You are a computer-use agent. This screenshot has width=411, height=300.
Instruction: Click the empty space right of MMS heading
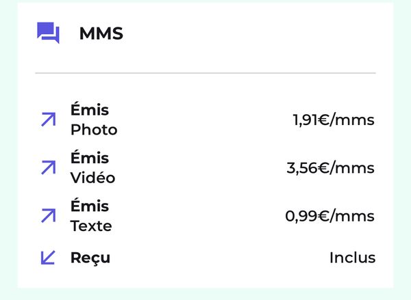click(x=260, y=33)
